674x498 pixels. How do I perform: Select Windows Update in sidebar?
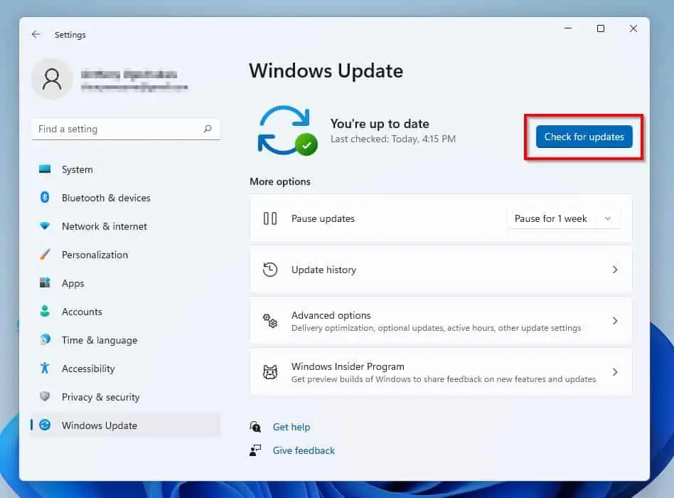pos(126,425)
